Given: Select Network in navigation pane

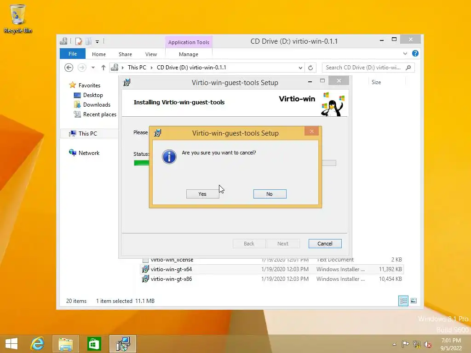Looking at the screenshot, I should point(89,153).
